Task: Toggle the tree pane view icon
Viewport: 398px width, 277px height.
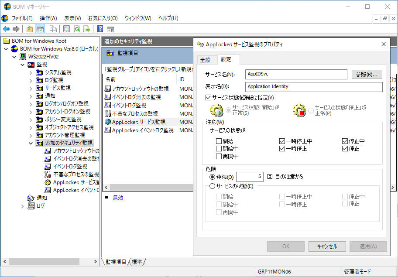Action: click(x=39, y=29)
